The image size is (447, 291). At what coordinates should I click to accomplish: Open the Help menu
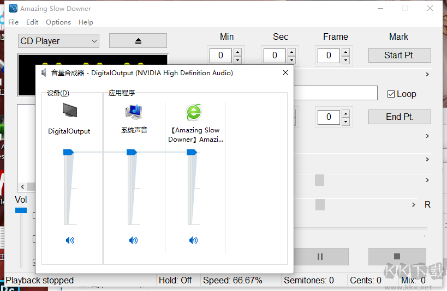pyautogui.click(x=86, y=22)
